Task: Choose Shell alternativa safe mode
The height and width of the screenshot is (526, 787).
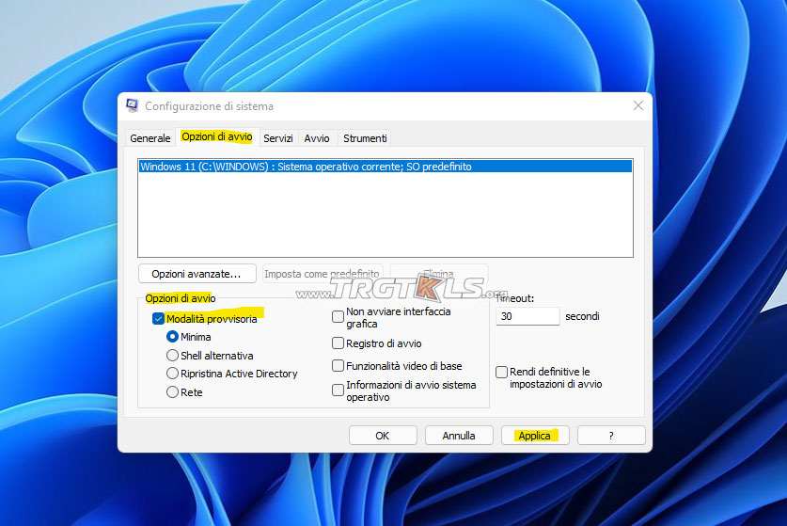Action: tap(172, 356)
